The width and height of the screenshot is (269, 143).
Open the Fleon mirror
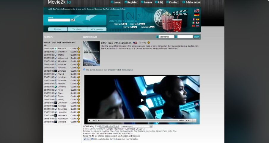pyautogui.click(x=60, y=90)
